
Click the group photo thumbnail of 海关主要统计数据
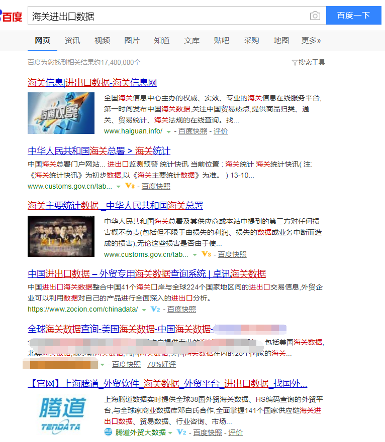[x=61, y=236]
